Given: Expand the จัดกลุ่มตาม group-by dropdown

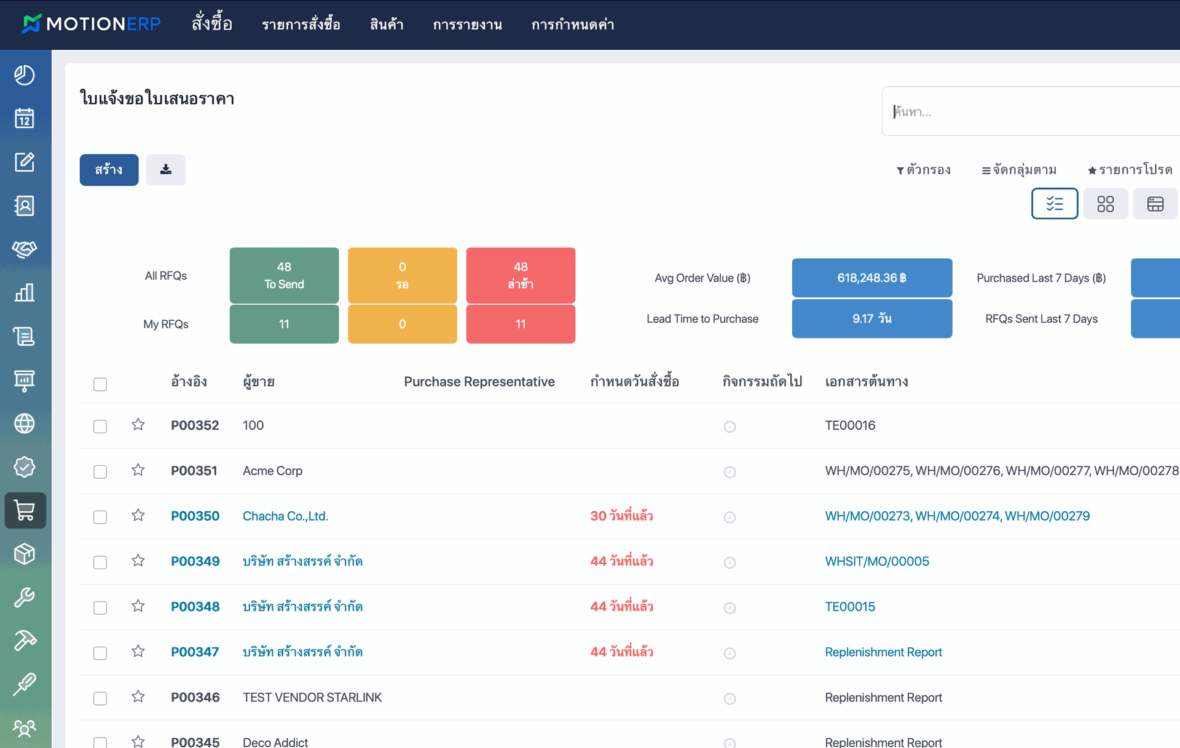Looking at the screenshot, I should click(1019, 170).
